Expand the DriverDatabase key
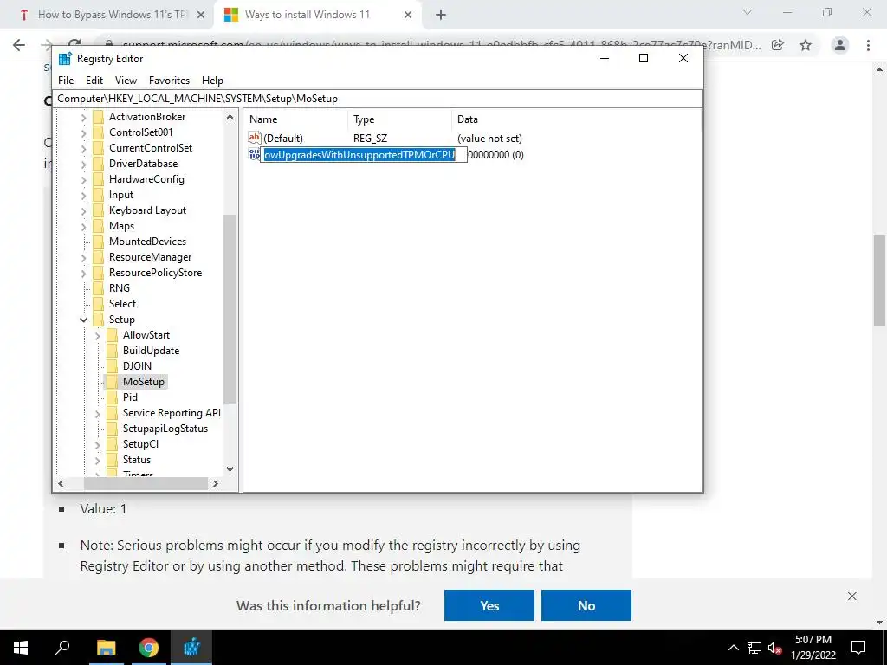The width and height of the screenshot is (887, 665). pyautogui.click(x=84, y=164)
